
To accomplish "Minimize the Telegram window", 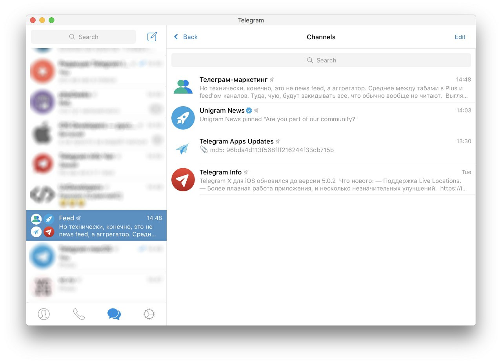I will 42,20.
